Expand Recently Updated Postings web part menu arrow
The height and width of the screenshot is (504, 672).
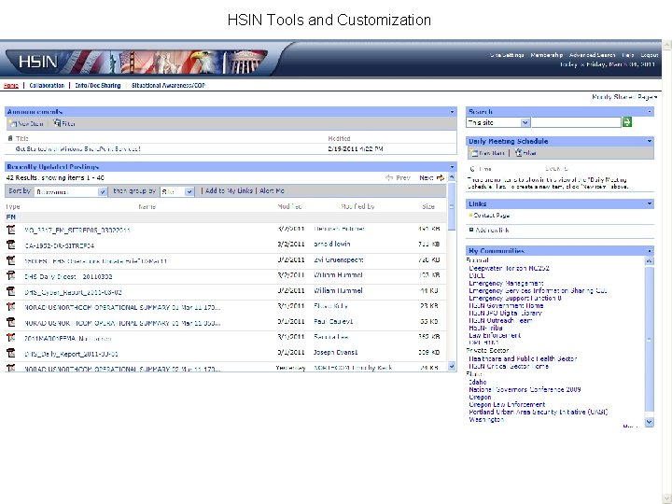pyautogui.click(x=452, y=167)
